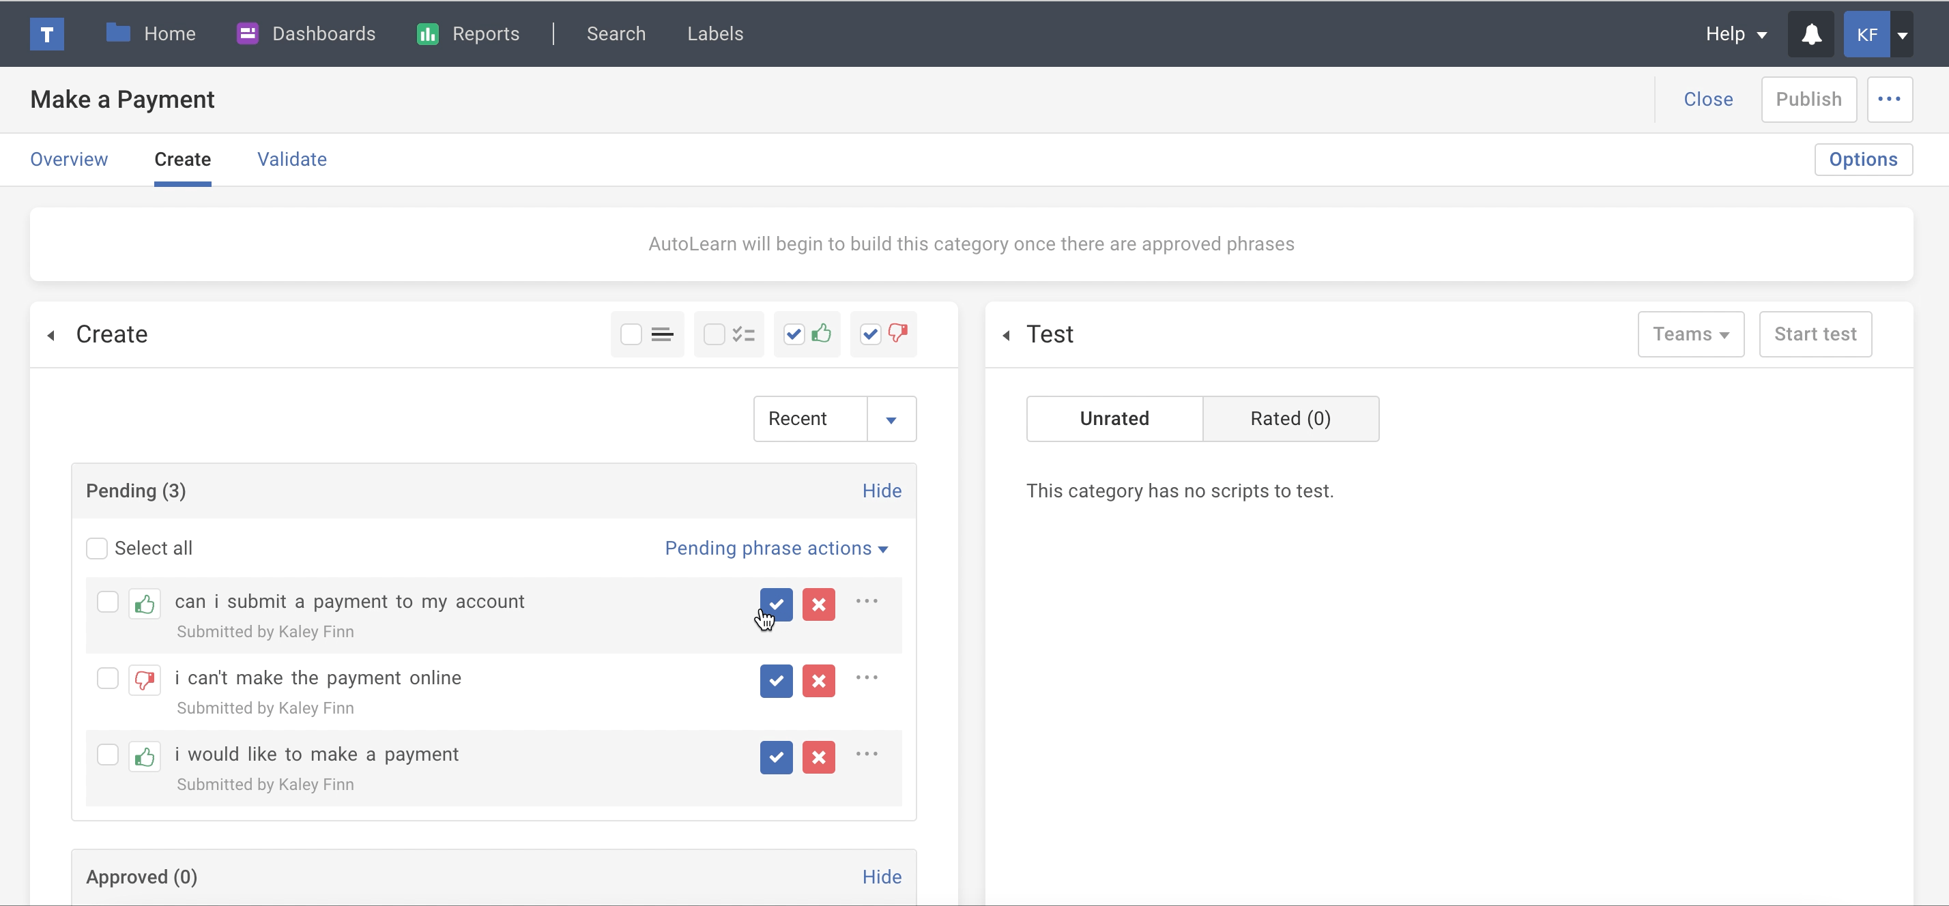Approve phrase 'can i submit a payment'
This screenshot has width=1949, height=906.
tap(775, 604)
